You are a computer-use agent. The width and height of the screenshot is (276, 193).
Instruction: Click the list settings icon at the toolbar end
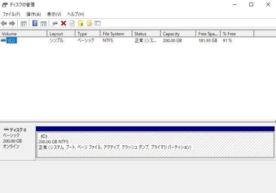point(97,23)
